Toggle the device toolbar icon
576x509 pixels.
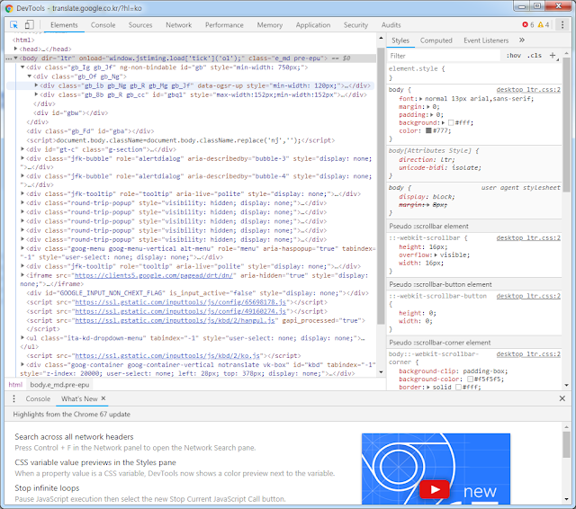[x=29, y=25]
